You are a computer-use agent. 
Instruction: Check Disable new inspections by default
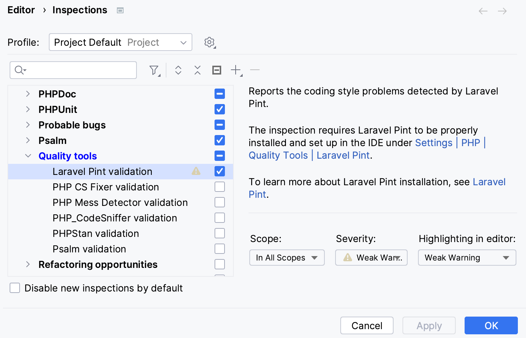click(14, 288)
